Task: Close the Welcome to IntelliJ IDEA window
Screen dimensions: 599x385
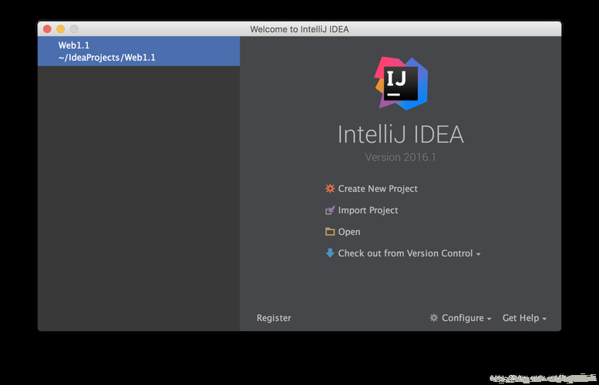Action: click(x=47, y=29)
